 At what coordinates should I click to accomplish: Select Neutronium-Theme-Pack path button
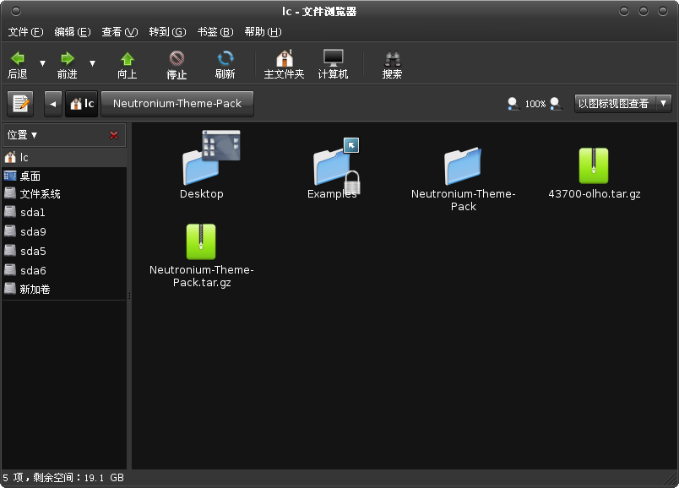(177, 104)
